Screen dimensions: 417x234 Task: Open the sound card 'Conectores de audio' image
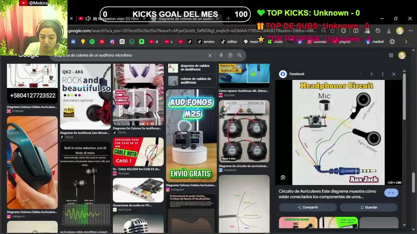coord(138,190)
